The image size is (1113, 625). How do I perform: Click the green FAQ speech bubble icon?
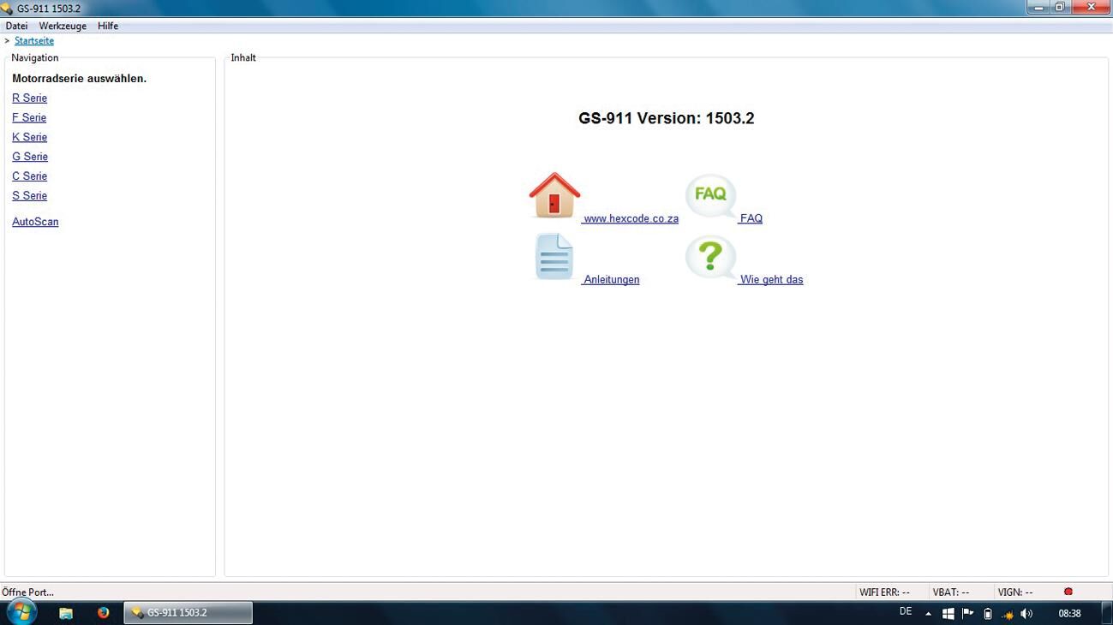tap(710, 196)
